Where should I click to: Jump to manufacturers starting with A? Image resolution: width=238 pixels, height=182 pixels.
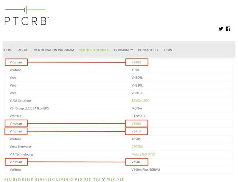[x=9, y=179]
